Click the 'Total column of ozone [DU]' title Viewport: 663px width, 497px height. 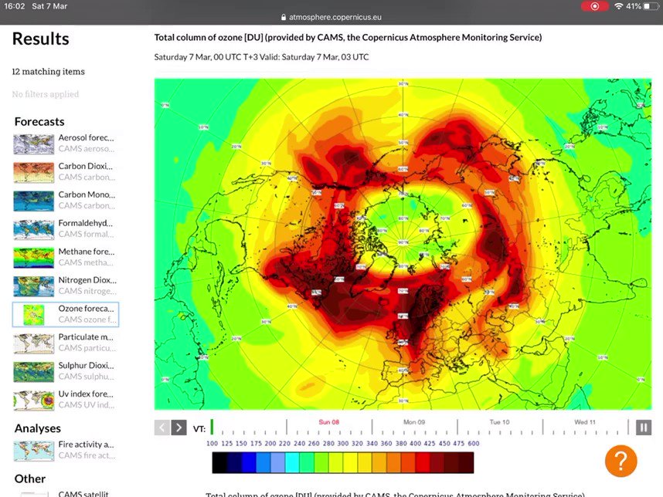[348, 38]
